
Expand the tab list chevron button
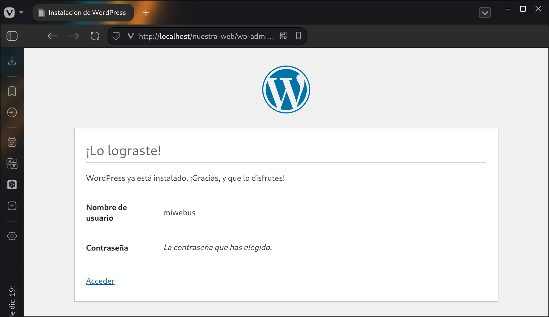485,13
